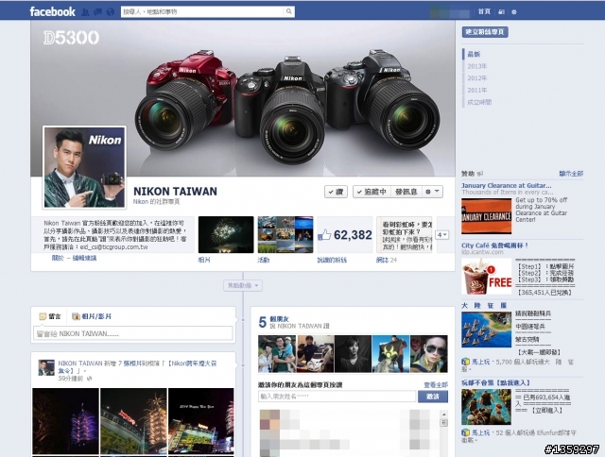Viewport: 605px width, 457px height.
Task: Open friend requests icon in top bar
Action: coord(86,12)
